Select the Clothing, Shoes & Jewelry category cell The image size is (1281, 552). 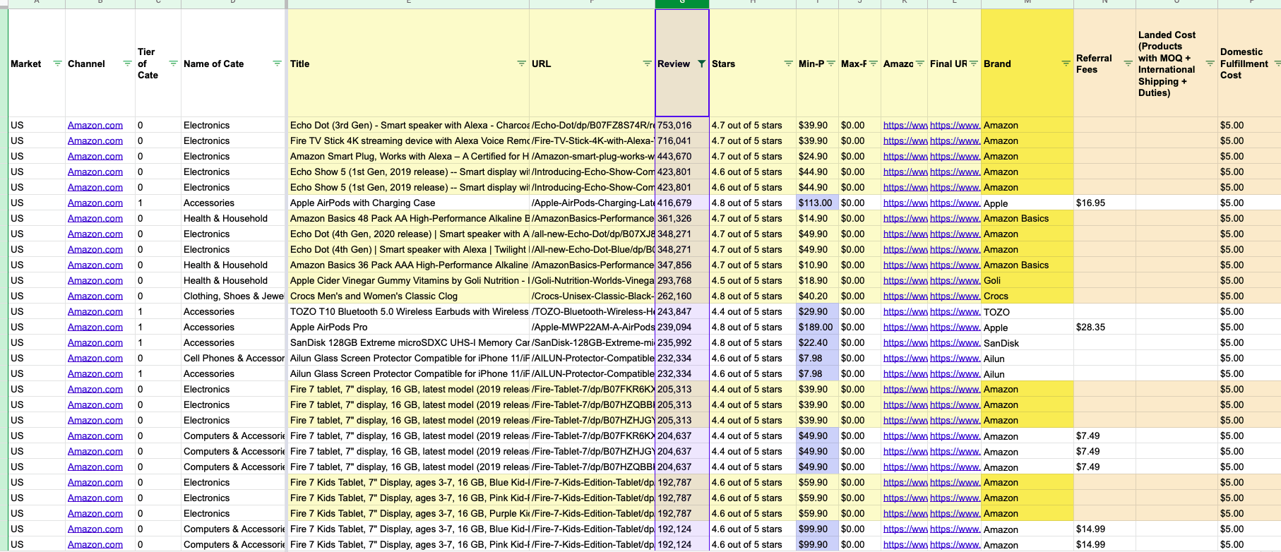point(234,296)
